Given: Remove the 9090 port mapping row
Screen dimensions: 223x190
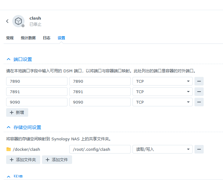Looking at the screenshot, I should (x=199, y=102).
